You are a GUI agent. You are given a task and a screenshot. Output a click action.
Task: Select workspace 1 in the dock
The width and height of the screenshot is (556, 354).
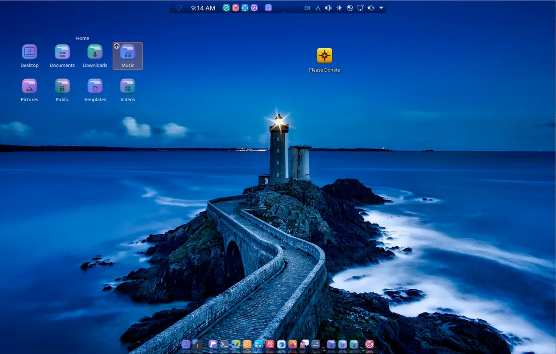[196, 344]
